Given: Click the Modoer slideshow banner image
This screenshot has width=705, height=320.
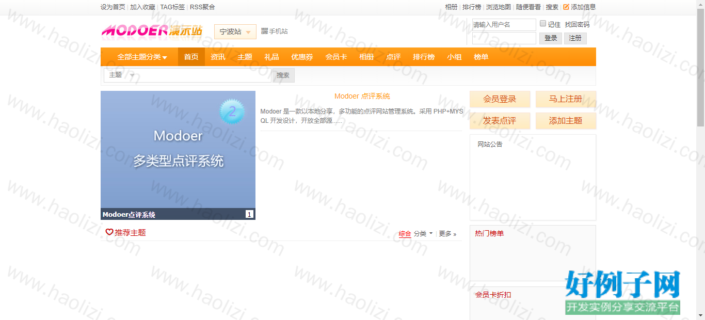Looking at the screenshot, I should [x=178, y=150].
